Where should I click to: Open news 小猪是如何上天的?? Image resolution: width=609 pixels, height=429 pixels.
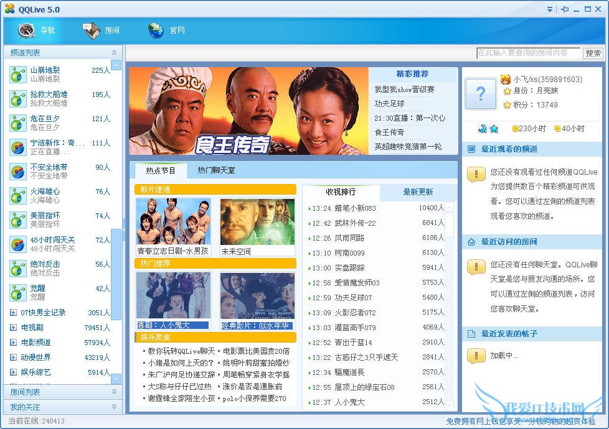point(181,363)
